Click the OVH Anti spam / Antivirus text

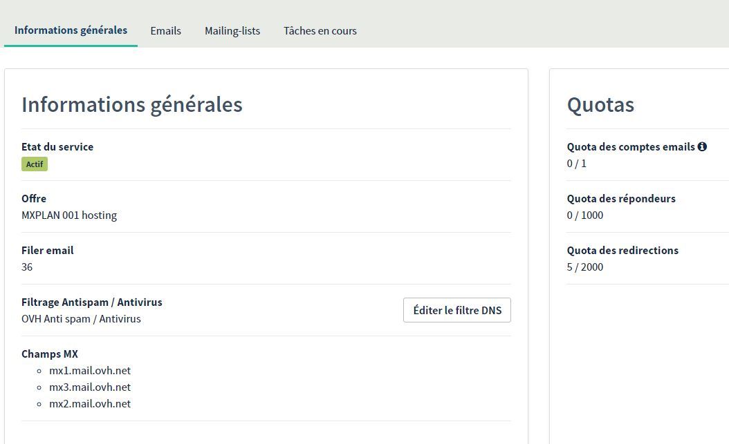click(x=81, y=319)
